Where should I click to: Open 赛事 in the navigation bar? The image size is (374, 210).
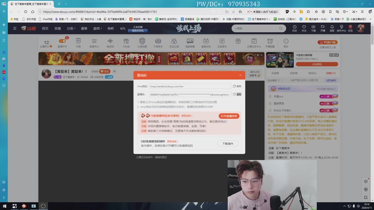point(84,28)
